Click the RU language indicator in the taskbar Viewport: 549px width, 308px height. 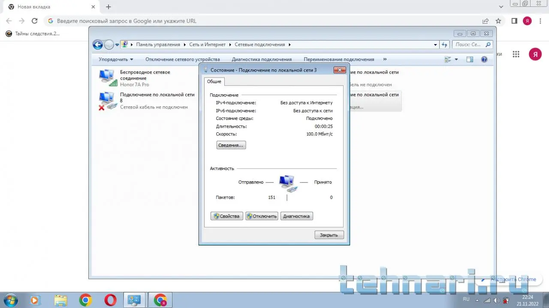coord(466,299)
